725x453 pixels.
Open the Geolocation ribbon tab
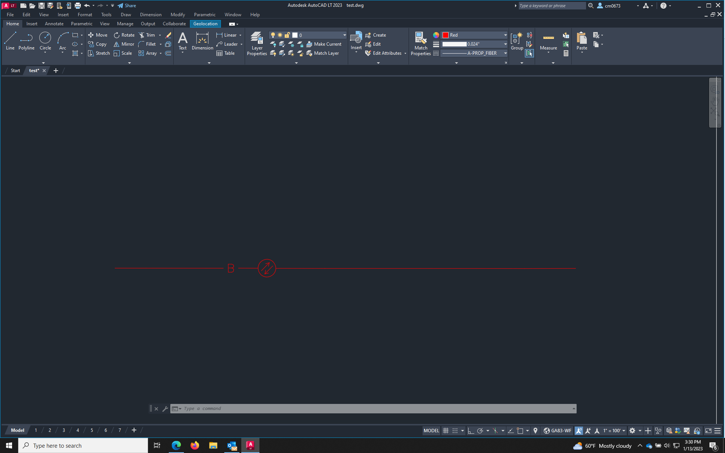pyautogui.click(x=205, y=23)
